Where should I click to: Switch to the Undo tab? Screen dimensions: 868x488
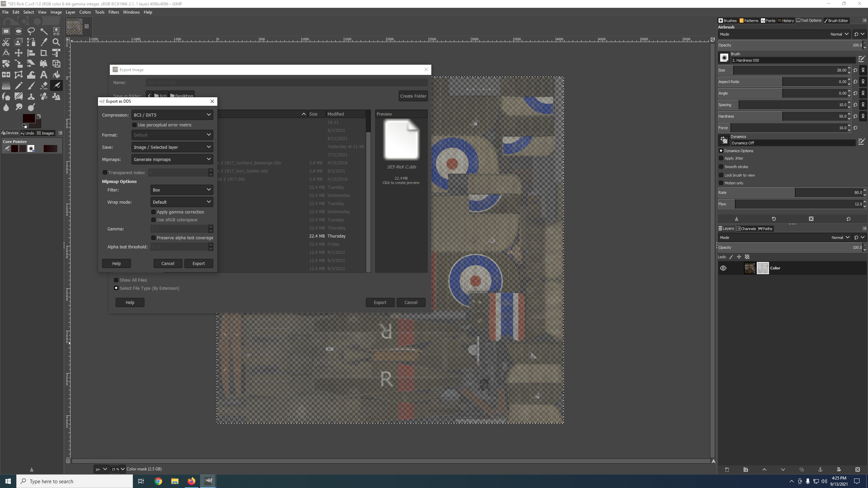click(x=27, y=133)
